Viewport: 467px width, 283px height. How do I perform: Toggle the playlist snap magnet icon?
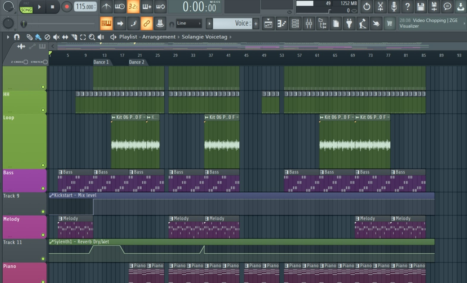17,37
